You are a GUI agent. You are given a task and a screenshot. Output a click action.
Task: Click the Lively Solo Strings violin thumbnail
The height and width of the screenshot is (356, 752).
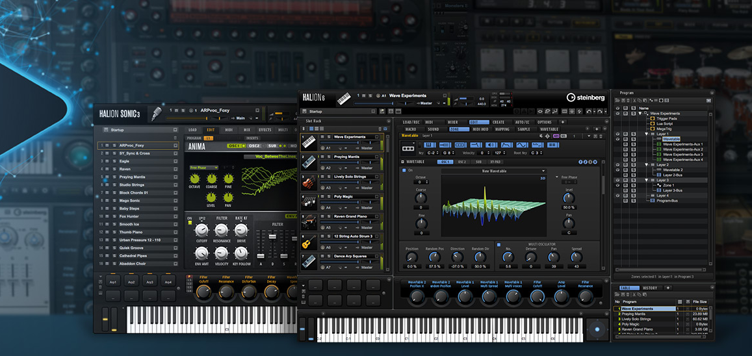[x=309, y=182]
